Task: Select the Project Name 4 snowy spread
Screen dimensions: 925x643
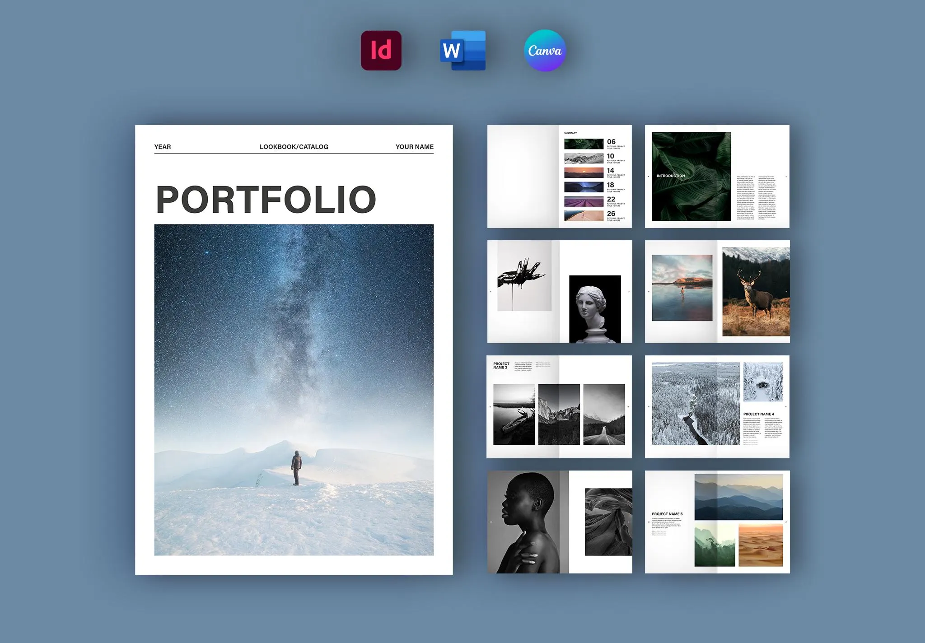Action: click(717, 407)
